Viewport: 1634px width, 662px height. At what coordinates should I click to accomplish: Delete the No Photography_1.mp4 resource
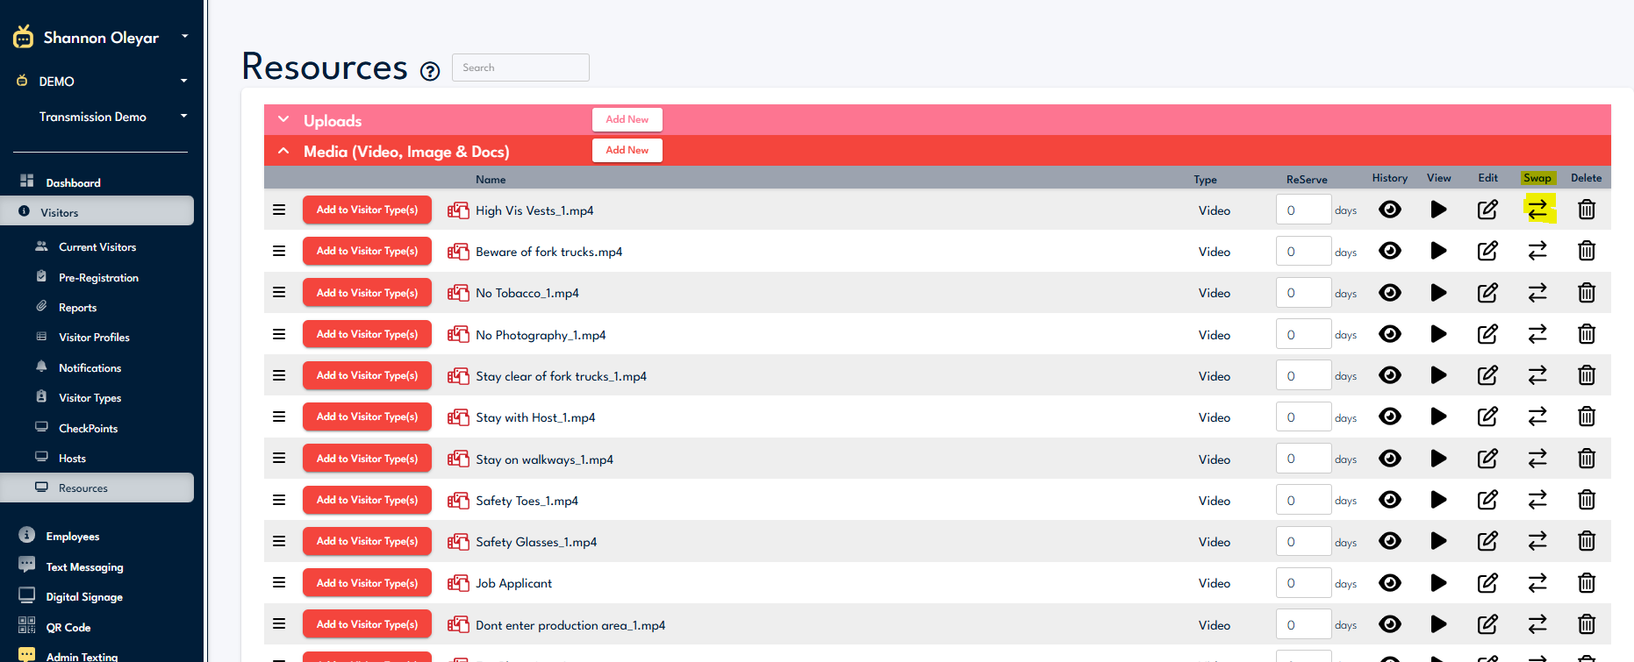(x=1587, y=334)
